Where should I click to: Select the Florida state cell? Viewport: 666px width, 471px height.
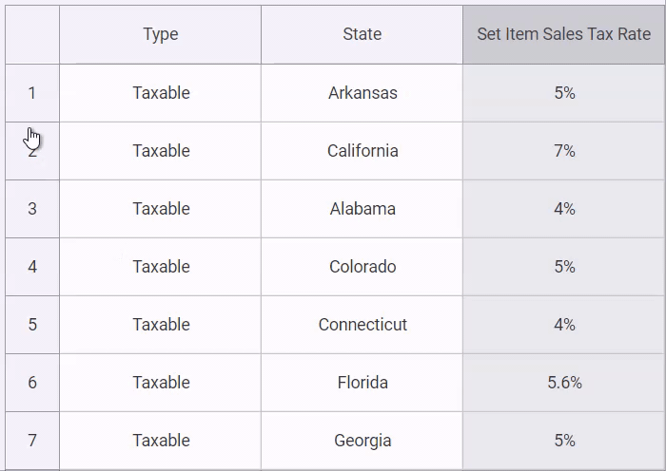coord(362,383)
